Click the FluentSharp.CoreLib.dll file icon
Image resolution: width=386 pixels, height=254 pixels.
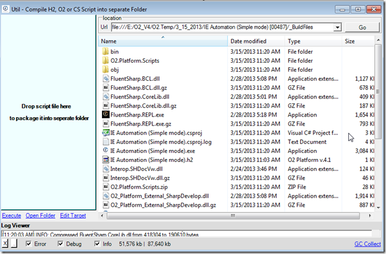[x=105, y=97]
